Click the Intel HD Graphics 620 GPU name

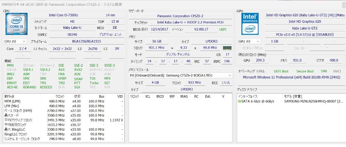click(305, 22)
